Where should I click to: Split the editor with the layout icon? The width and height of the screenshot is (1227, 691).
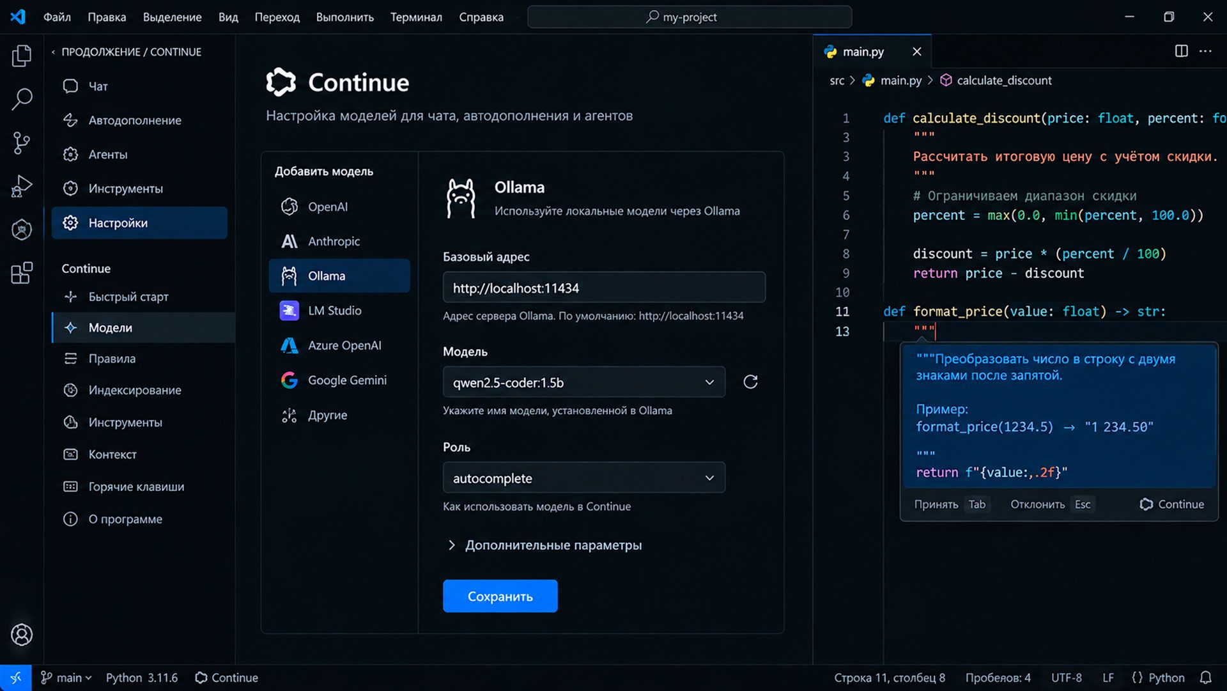[x=1181, y=51]
